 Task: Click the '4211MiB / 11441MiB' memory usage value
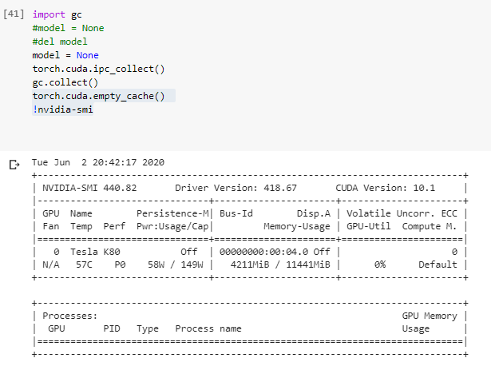coord(279,265)
